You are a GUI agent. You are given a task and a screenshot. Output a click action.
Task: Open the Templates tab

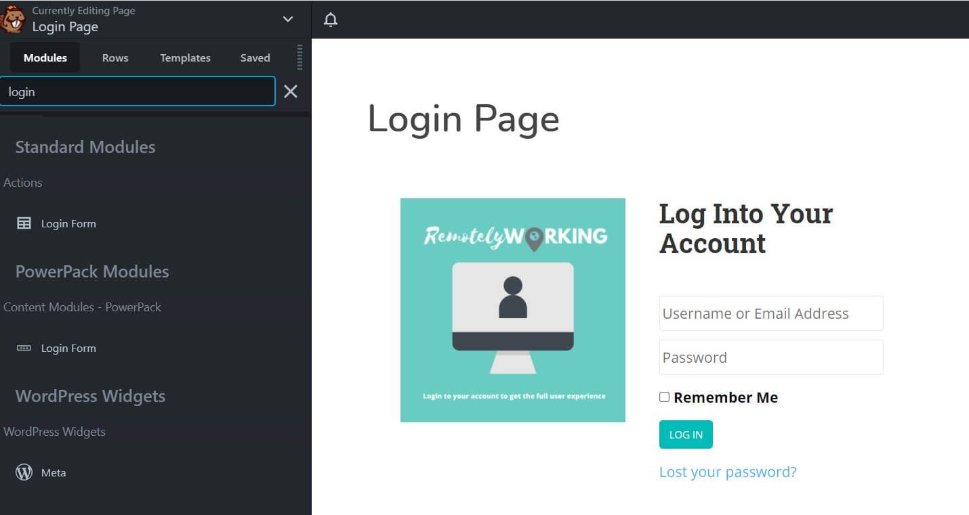tap(185, 58)
